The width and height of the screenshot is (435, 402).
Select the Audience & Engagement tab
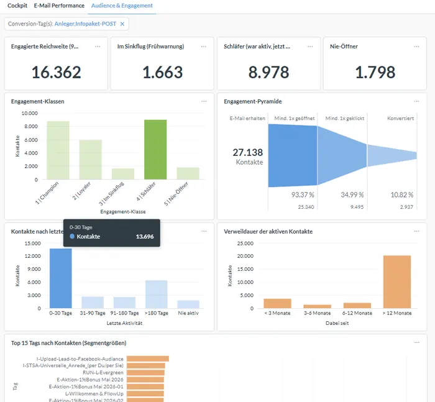122,6
